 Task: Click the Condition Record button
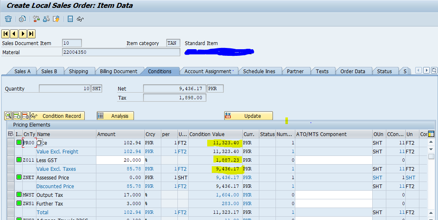coord(57,116)
